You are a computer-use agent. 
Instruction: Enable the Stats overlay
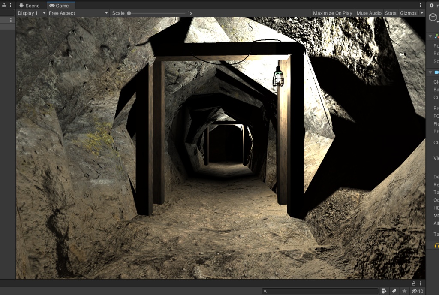coord(390,13)
